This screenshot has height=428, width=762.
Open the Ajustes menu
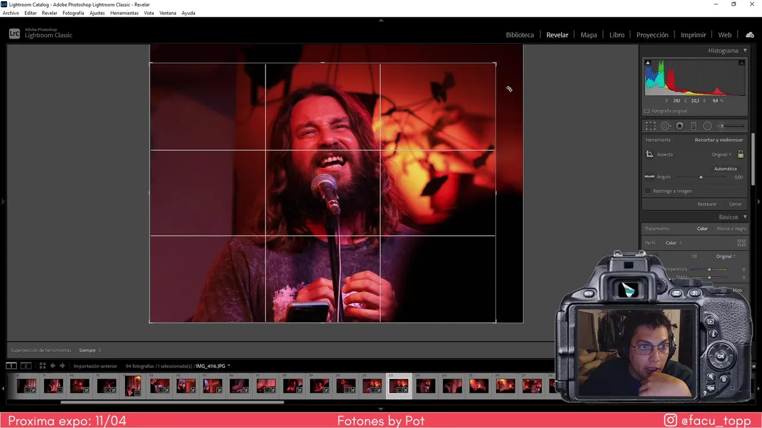(x=97, y=13)
